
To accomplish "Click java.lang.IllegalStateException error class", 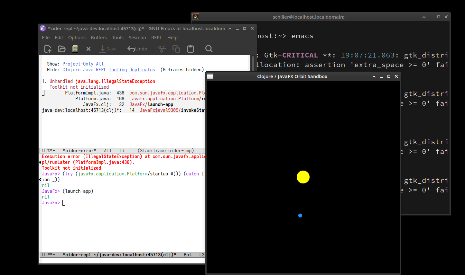I will point(115,81).
